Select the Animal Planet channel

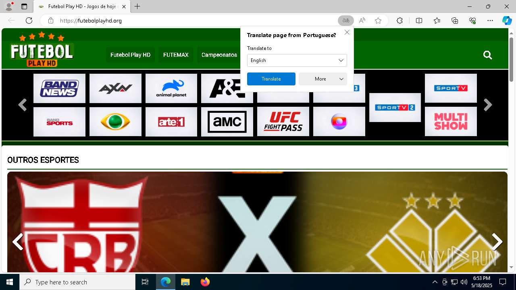coord(171,88)
